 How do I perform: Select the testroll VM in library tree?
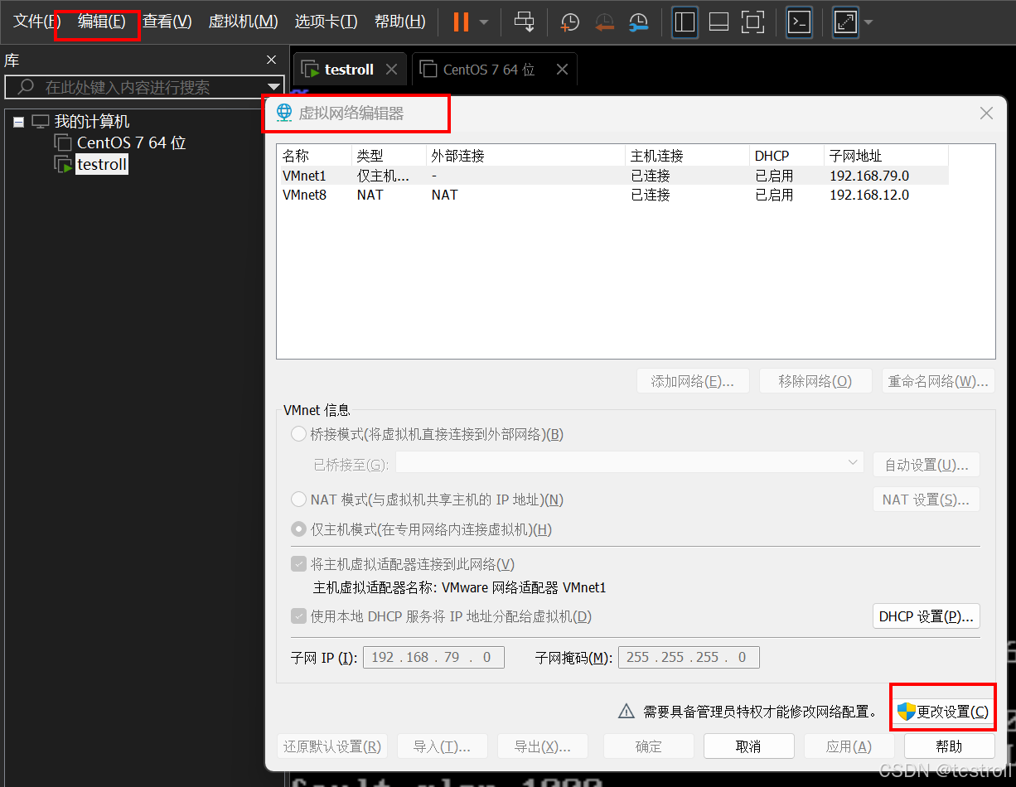(102, 164)
